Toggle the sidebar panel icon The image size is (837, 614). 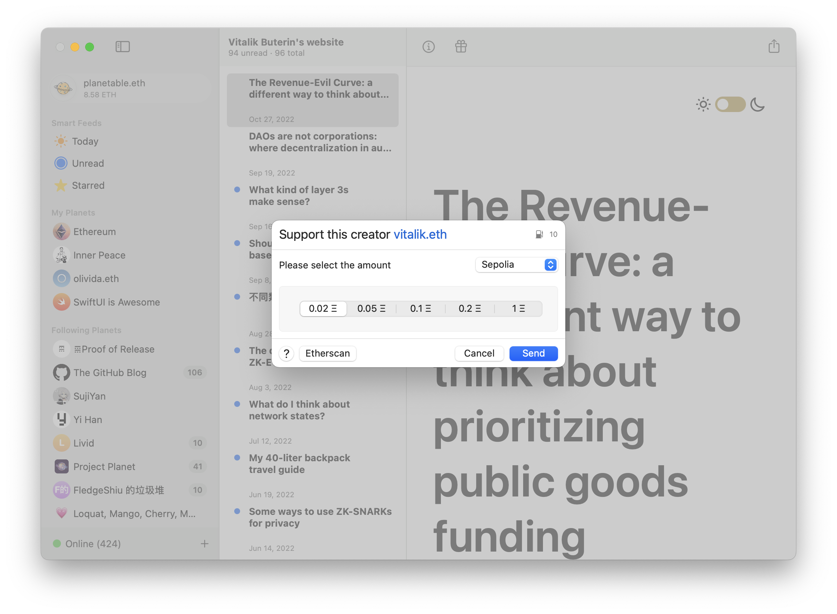tap(122, 47)
